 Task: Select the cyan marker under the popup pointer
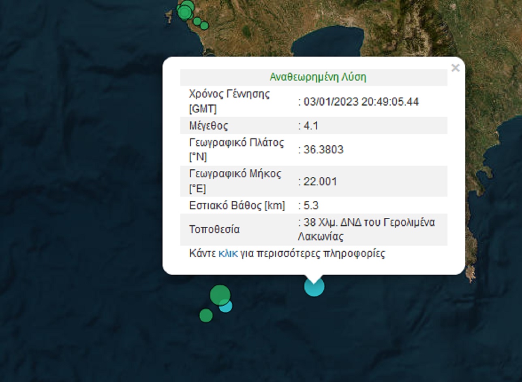coord(314,286)
